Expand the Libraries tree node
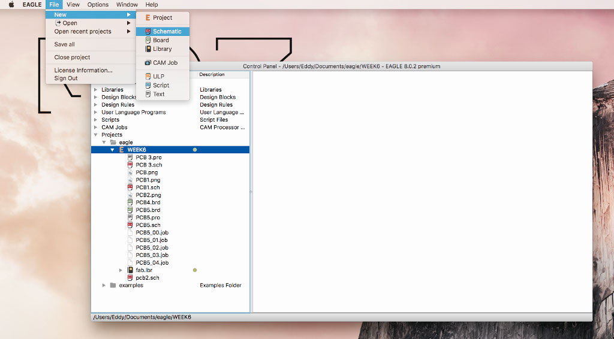Screen dimensions: 614x339 (x=95, y=89)
